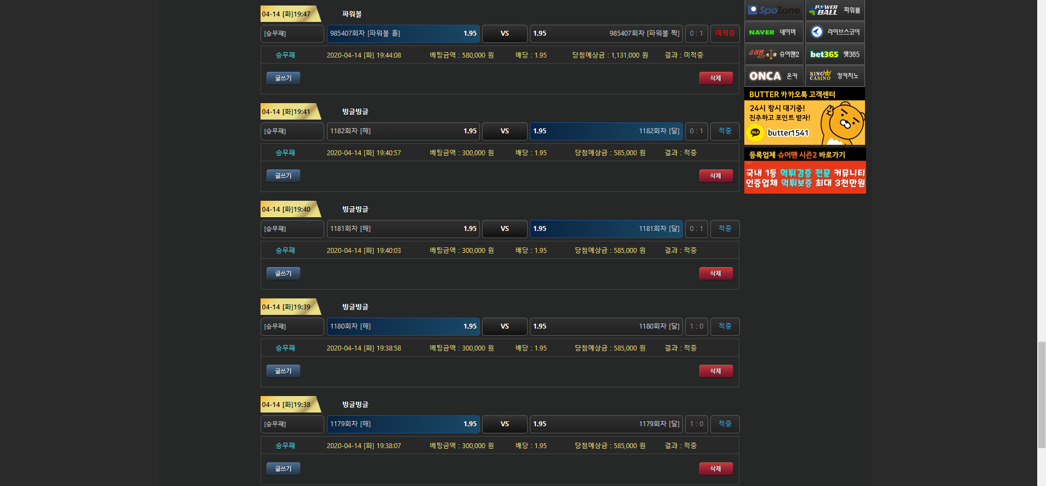Click 글쓰기 under the 985407 Powerball bet
Viewport: 1046px width, 486px height.
(x=283, y=78)
